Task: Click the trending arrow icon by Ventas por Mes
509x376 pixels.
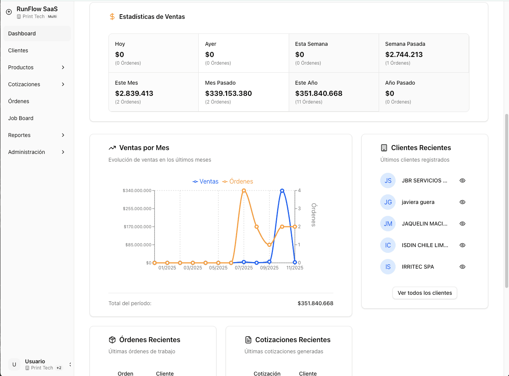Action: (112, 148)
